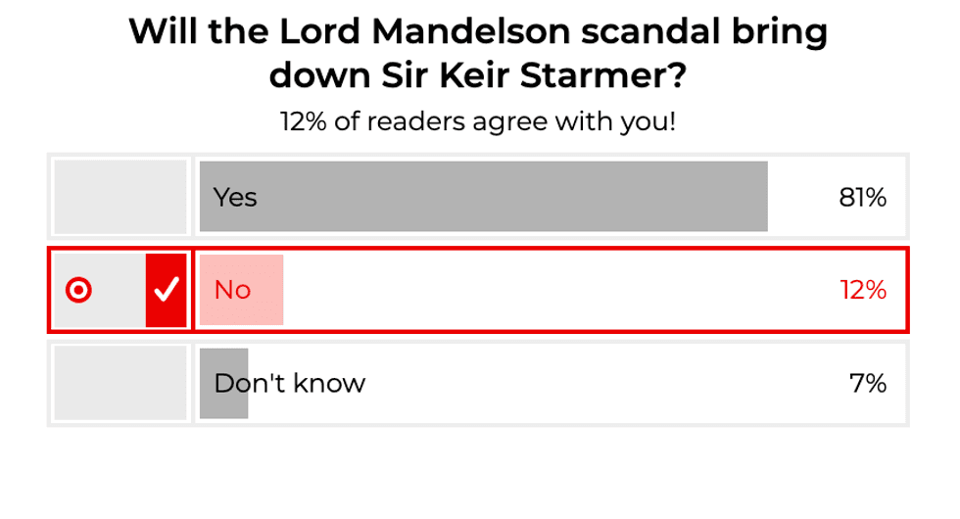Click white space between Yes bar and 81%
This screenshot has height=519, width=960.
click(x=798, y=197)
